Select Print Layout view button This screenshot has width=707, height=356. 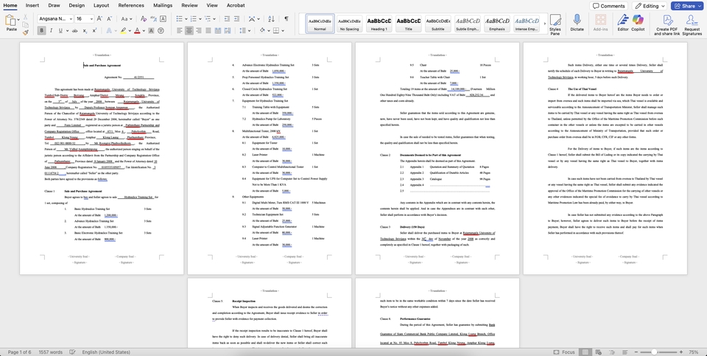(585, 352)
